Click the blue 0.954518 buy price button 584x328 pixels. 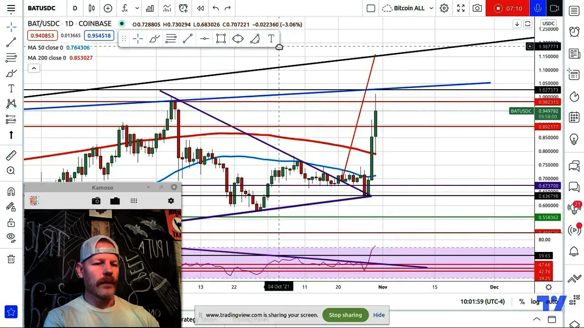click(99, 36)
